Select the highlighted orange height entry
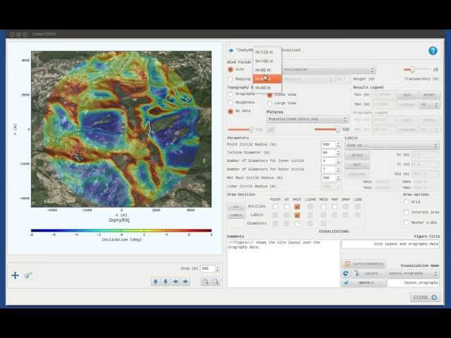Screen dimensions: 451x338 pyautogui.click(x=267, y=78)
